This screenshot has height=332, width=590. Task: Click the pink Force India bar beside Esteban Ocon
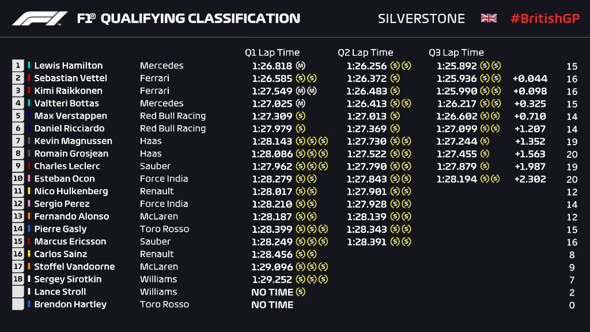coord(29,179)
